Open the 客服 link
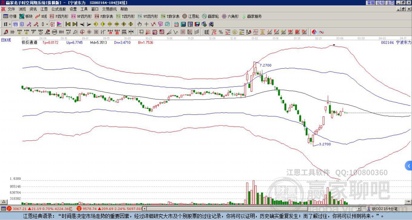 [x=371, y=3]
